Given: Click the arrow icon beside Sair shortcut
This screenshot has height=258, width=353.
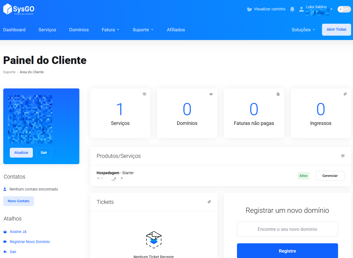Looking at the screenshot, I should (x=5, y=252).
